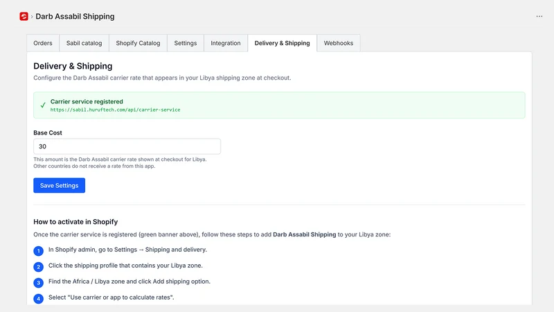Viewport: 554px width, 312px height.
Task: Click the help text below Base Cost
Action: [x=120, y=163]
